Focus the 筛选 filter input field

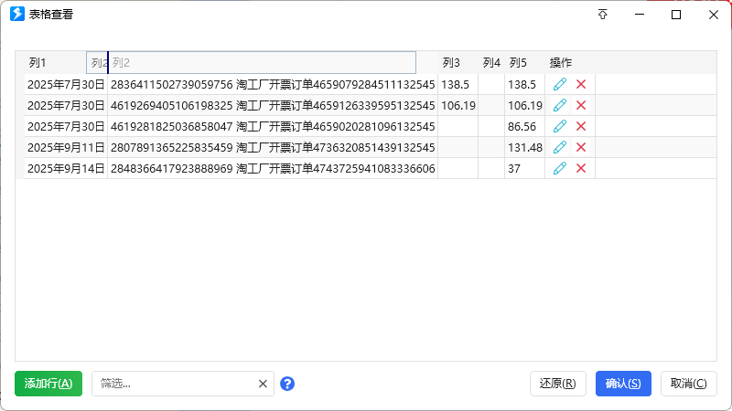(172, 384)
